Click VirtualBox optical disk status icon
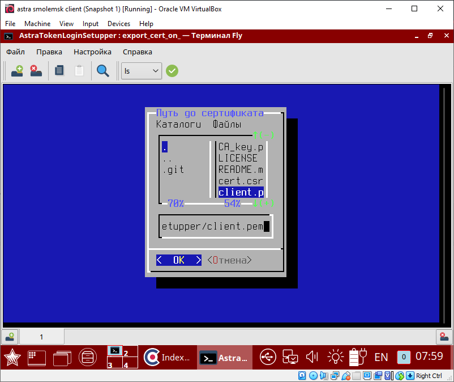 313,376
